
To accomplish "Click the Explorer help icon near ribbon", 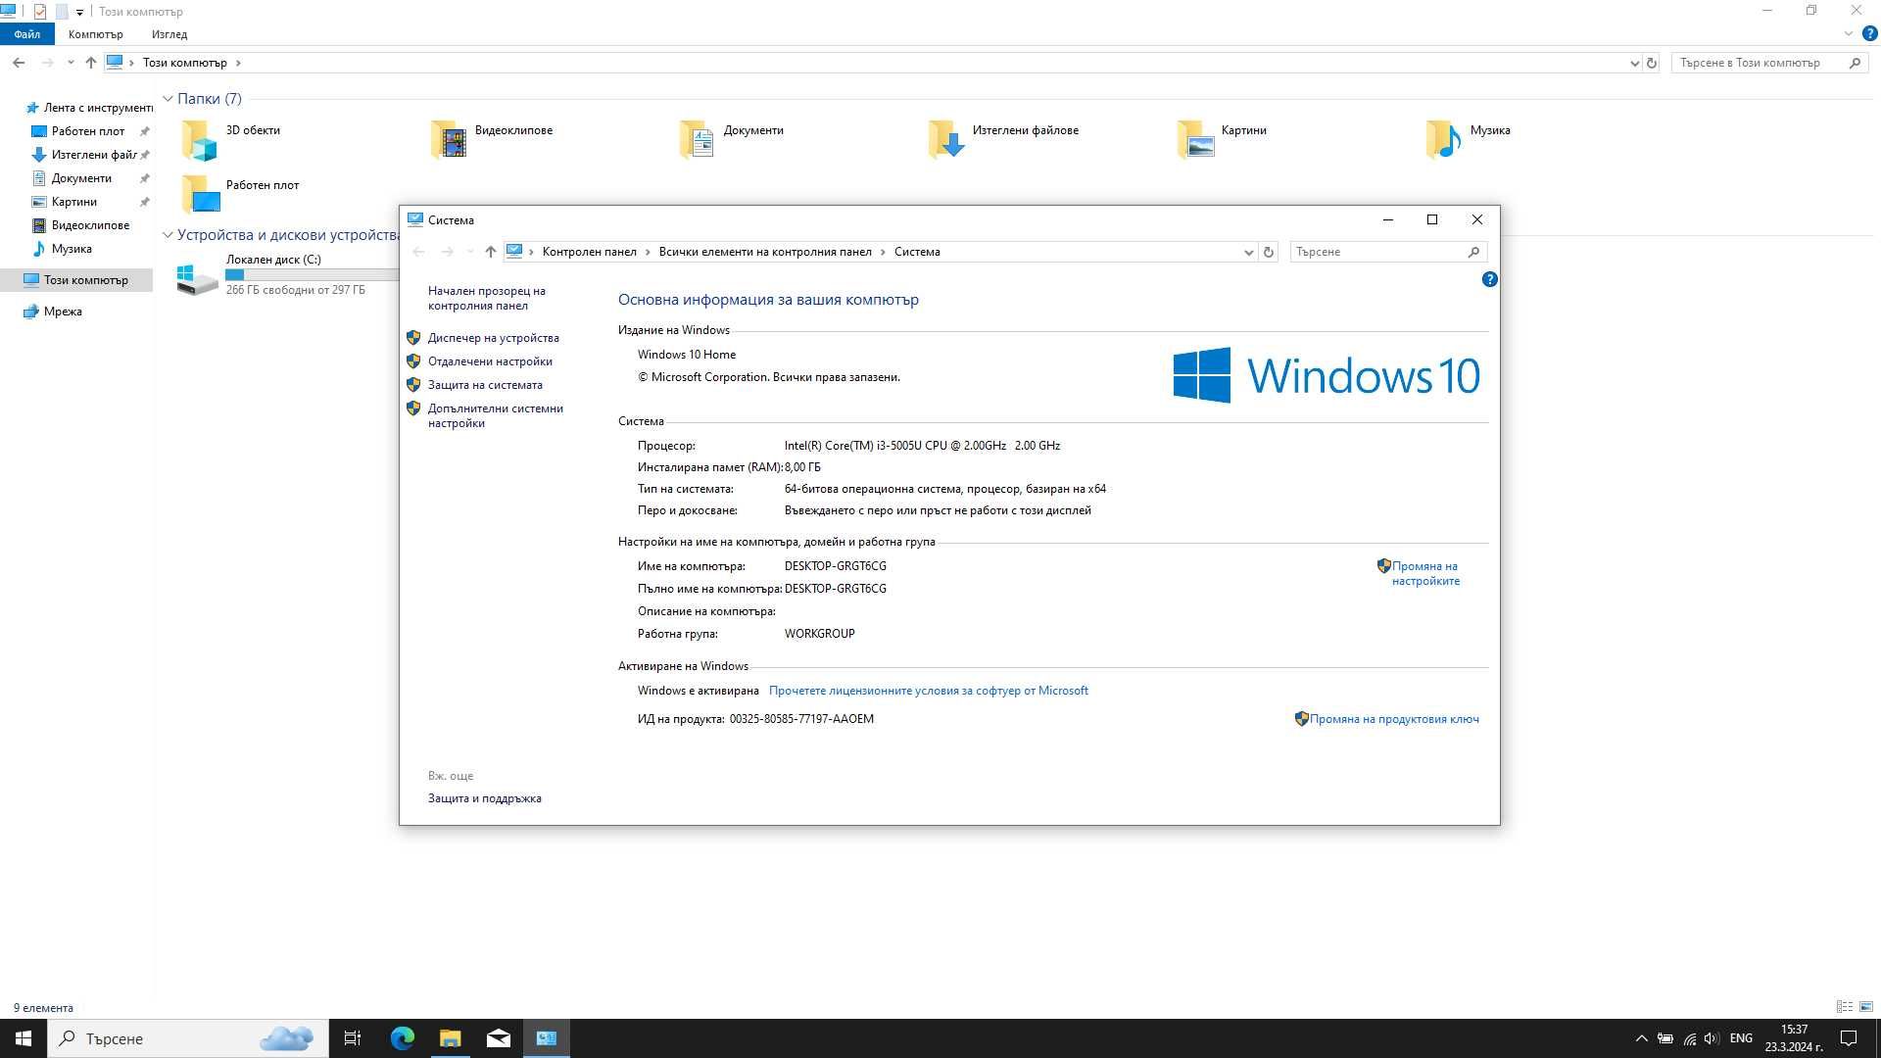I will (1869, 33).
